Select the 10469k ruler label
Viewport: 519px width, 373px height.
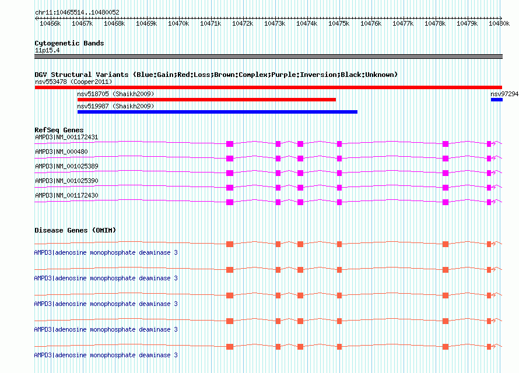point(146,23)
